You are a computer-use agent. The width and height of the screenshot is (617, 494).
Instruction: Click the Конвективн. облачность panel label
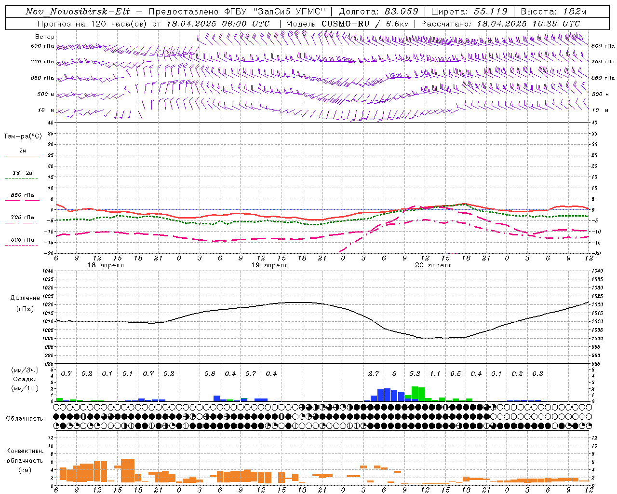25,455
